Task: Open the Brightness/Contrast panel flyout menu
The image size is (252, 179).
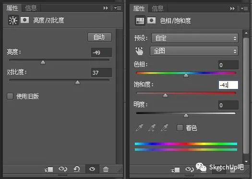Action: tap(118, 8)
